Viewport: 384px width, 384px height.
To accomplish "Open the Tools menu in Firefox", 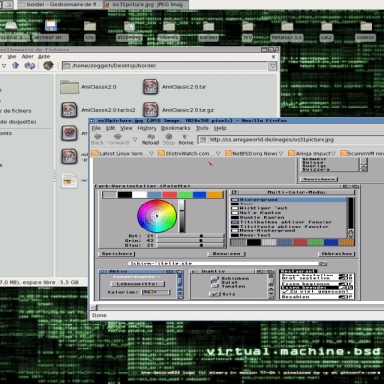I will tap(203, 128).
